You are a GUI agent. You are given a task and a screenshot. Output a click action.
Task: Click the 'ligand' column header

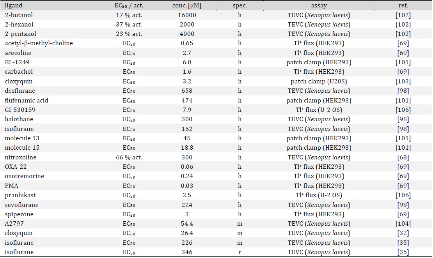[14, 6]
